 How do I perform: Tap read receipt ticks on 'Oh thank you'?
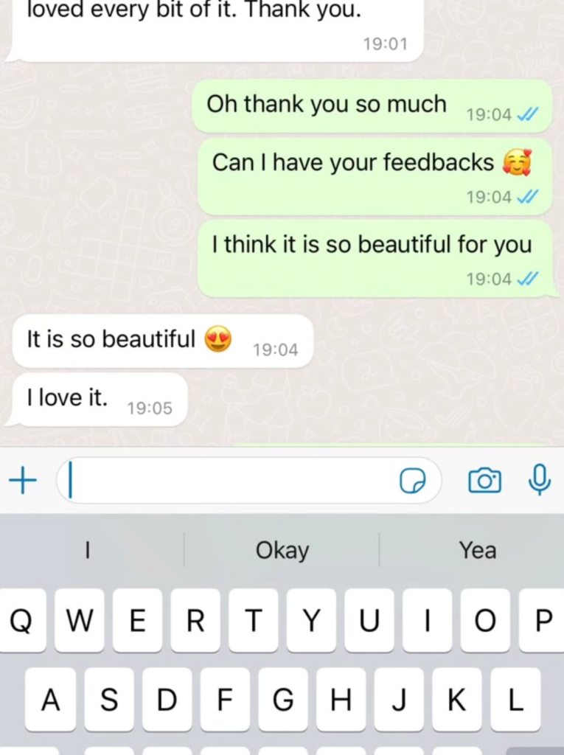(527, 114)
